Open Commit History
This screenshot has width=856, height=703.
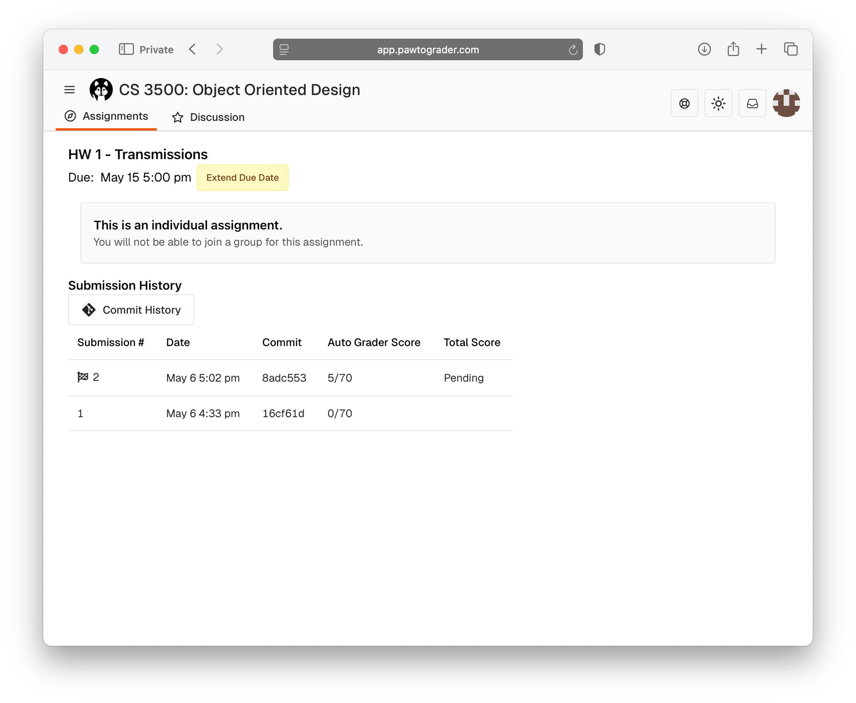click(131, 310)
